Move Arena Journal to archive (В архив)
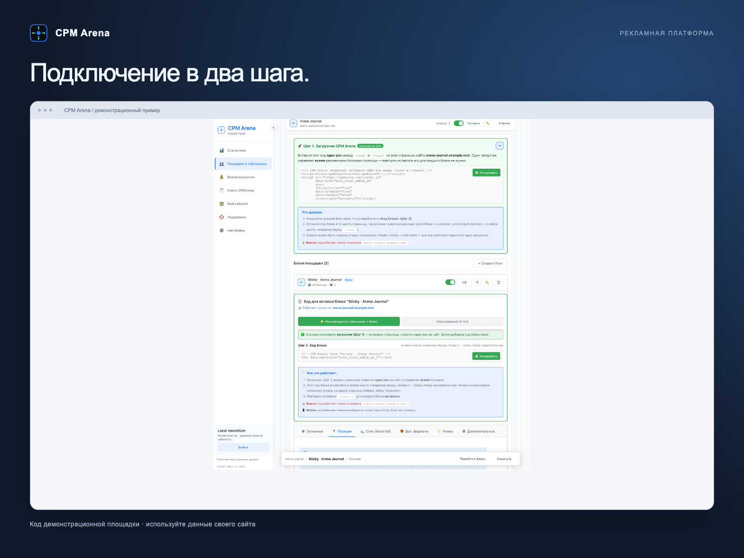The height and width of the screenshot is (558, 744). (x=504, y=123)
